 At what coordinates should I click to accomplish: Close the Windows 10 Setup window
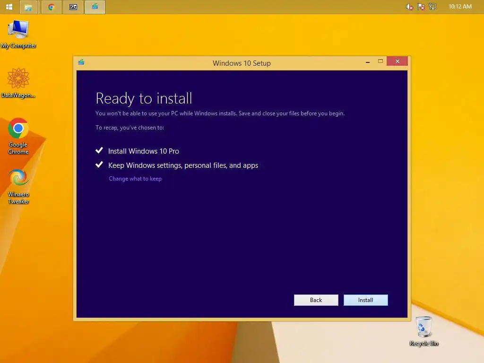pyautogui.click(x=397, y=61)
